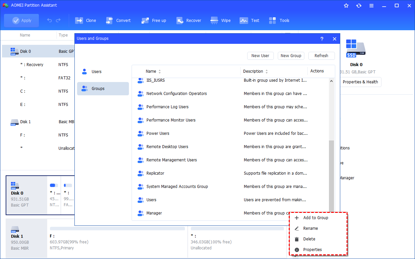This screenshot has width=415, height=259.
Task: Select Disk 1 block in disk map
Action: (26, 238)
